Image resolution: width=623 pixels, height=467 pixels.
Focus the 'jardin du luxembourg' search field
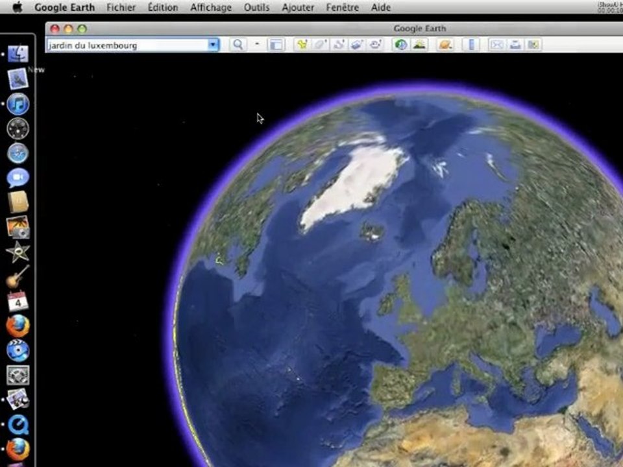tap(127, 45)
